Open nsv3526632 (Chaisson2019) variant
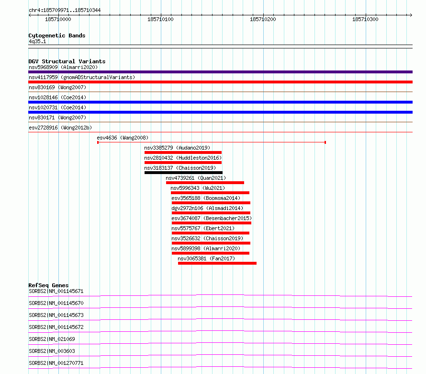This screenshot has height=374, width=426. coord(207,238)
